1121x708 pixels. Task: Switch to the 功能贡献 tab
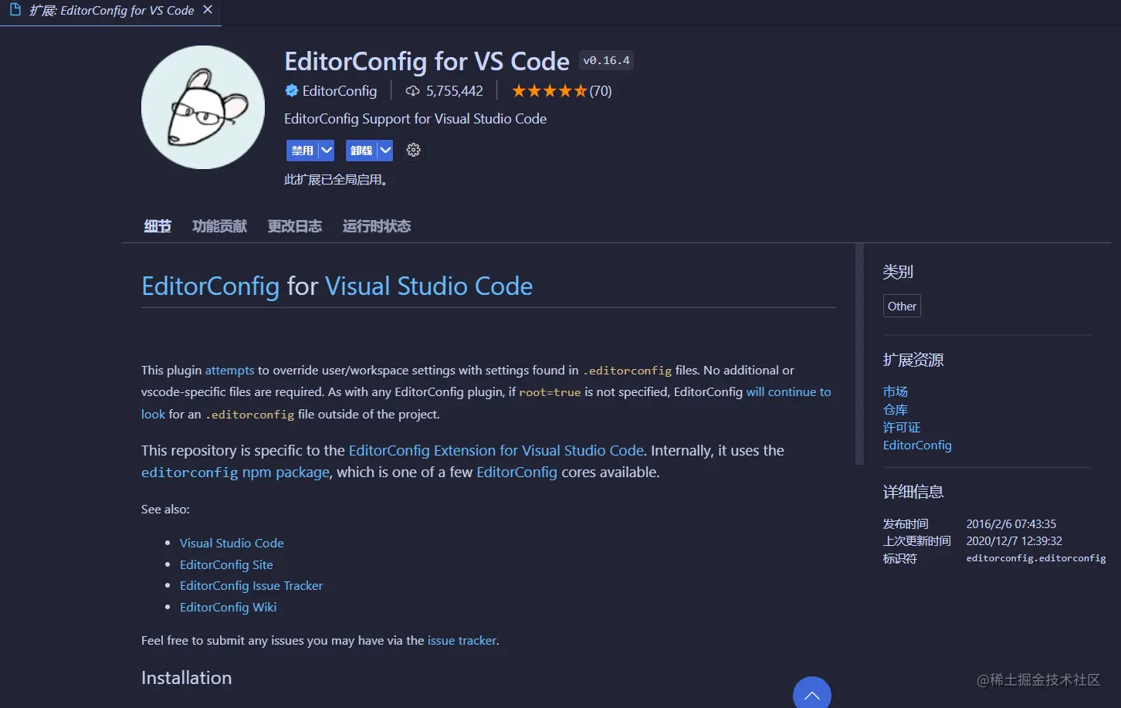point(219,226)
